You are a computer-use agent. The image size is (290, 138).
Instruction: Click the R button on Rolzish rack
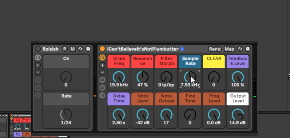coord(65,49)
